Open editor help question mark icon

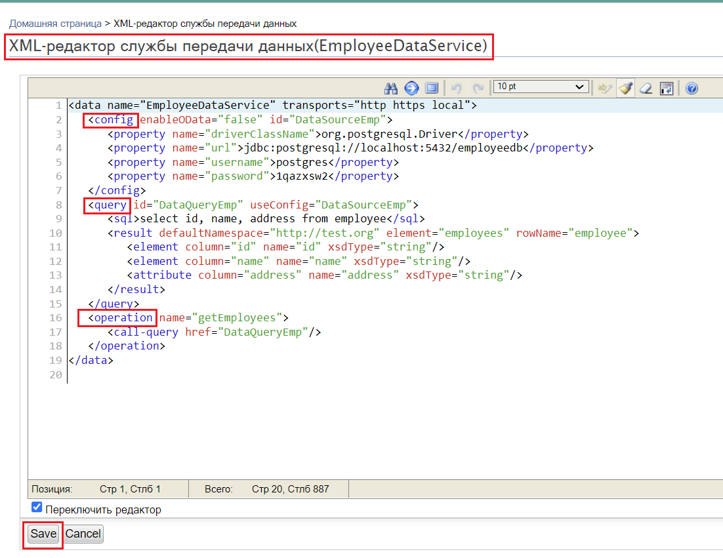click(x=691, y=88)
